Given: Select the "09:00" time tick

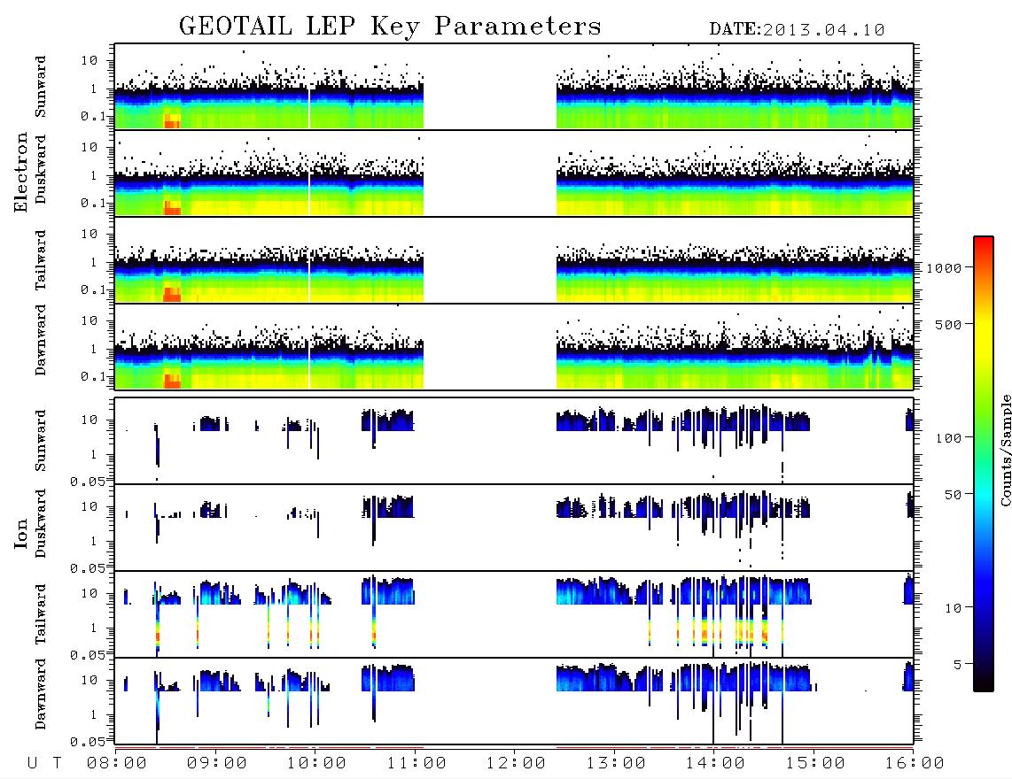Looking at the screenshot, I should coord(216,764).
